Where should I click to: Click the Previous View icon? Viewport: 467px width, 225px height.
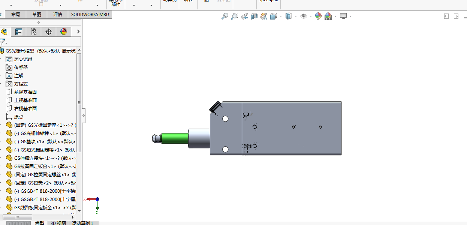coord(244,16)
